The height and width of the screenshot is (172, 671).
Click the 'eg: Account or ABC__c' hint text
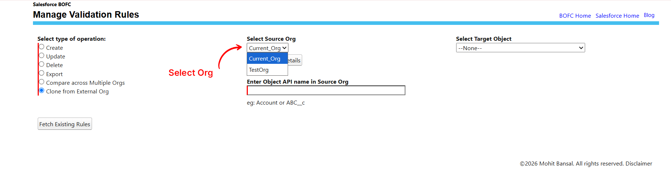[276, 103]
